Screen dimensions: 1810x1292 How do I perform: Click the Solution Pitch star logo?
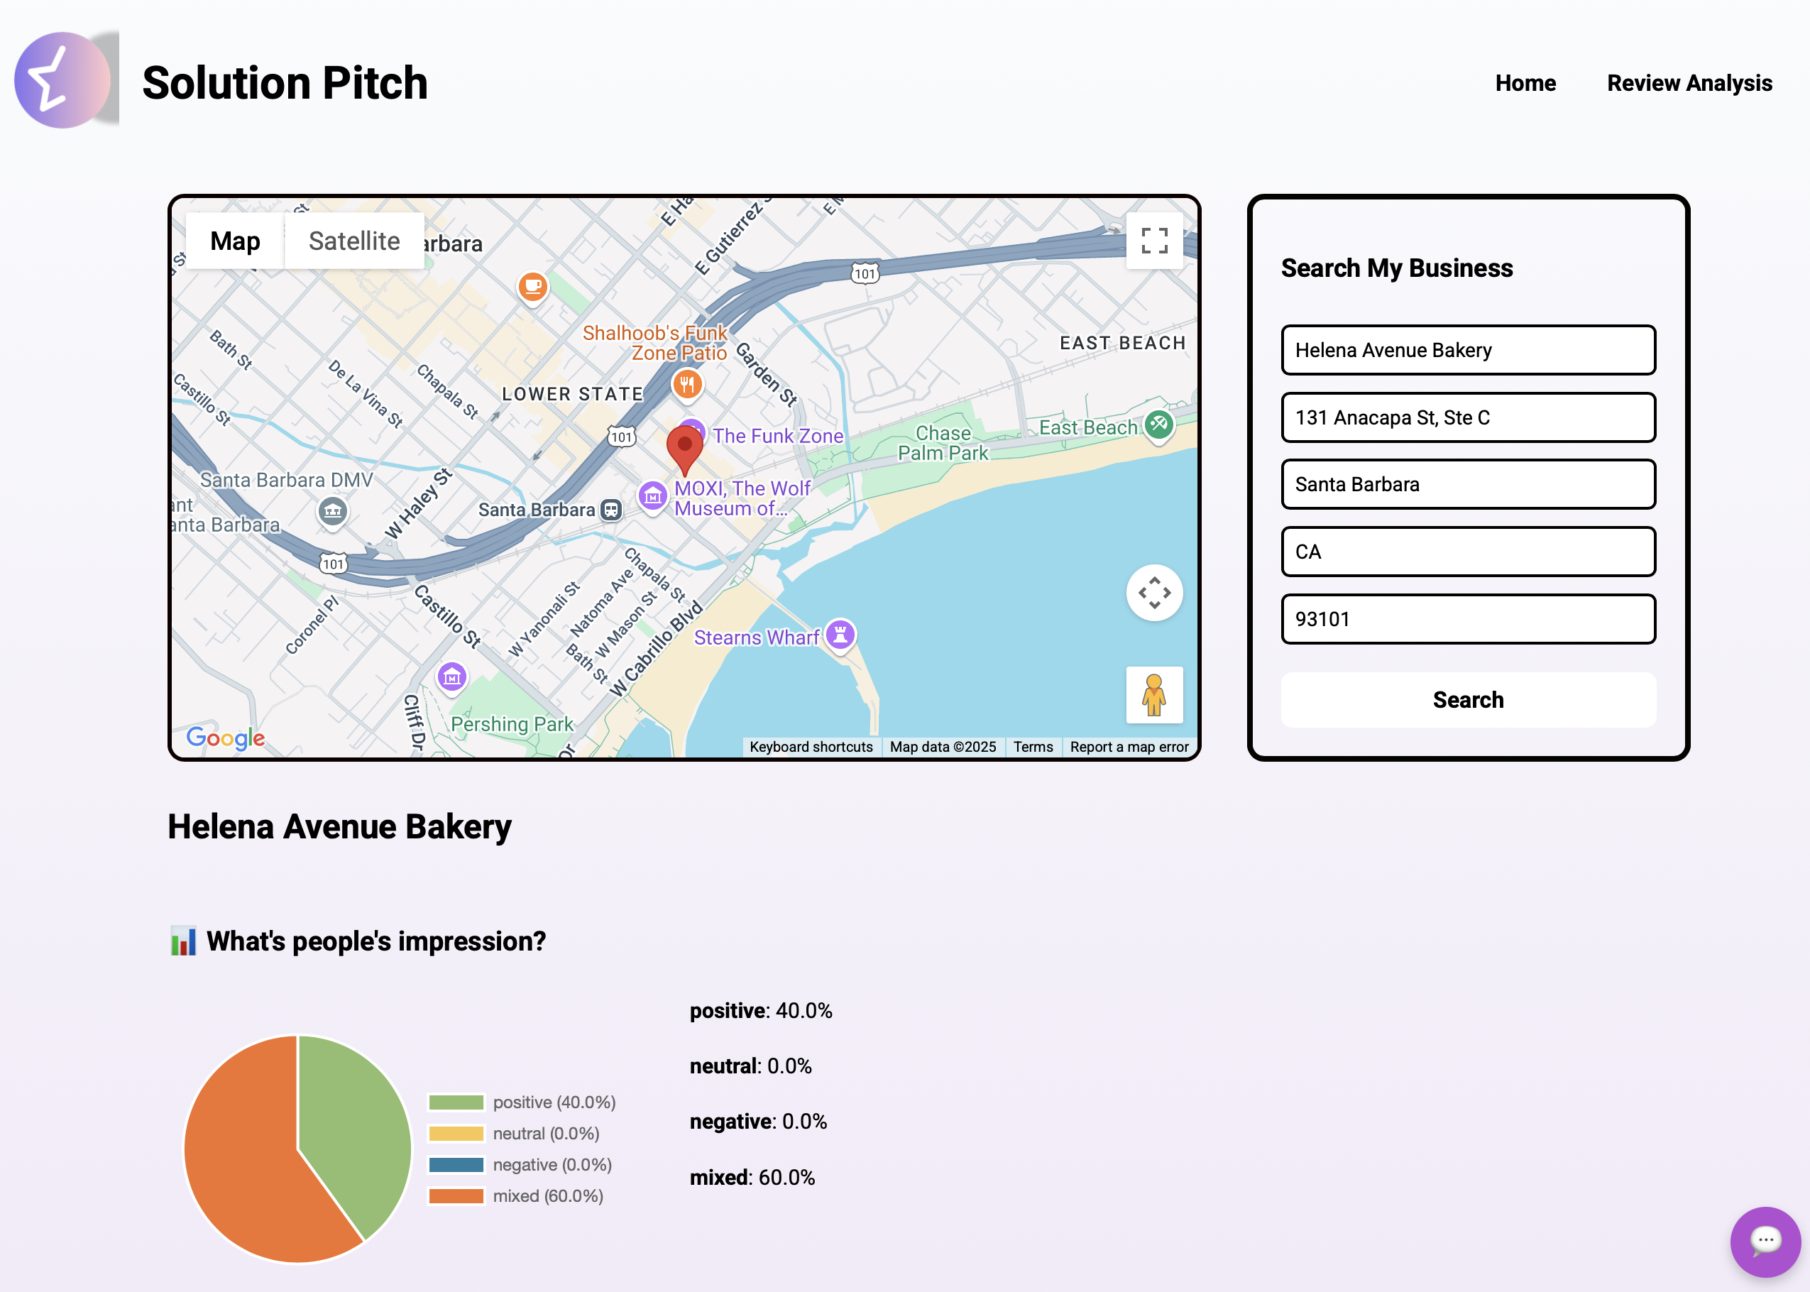coord(63,80)
